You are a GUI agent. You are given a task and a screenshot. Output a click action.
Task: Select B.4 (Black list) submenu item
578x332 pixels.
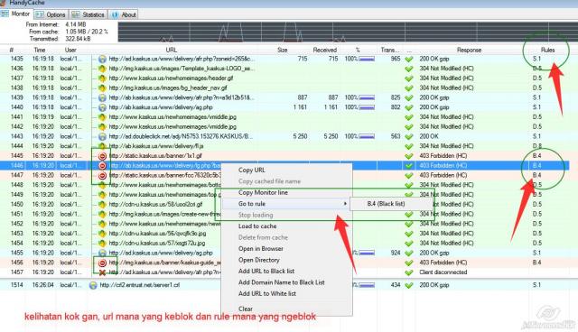[x=386, y=204]
